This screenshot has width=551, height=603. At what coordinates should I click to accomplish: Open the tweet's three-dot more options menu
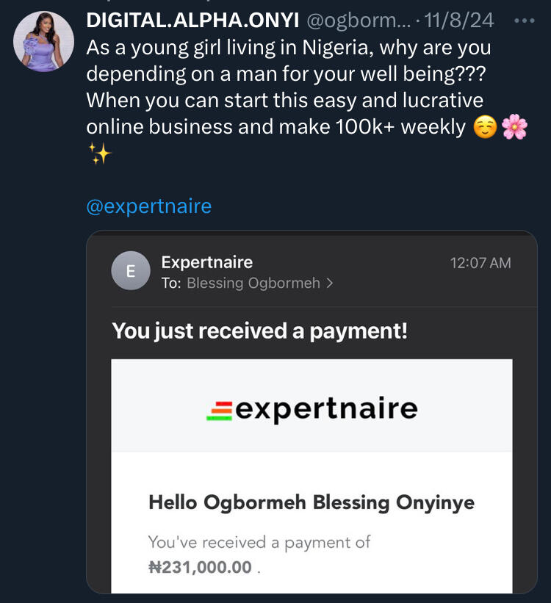525,21
